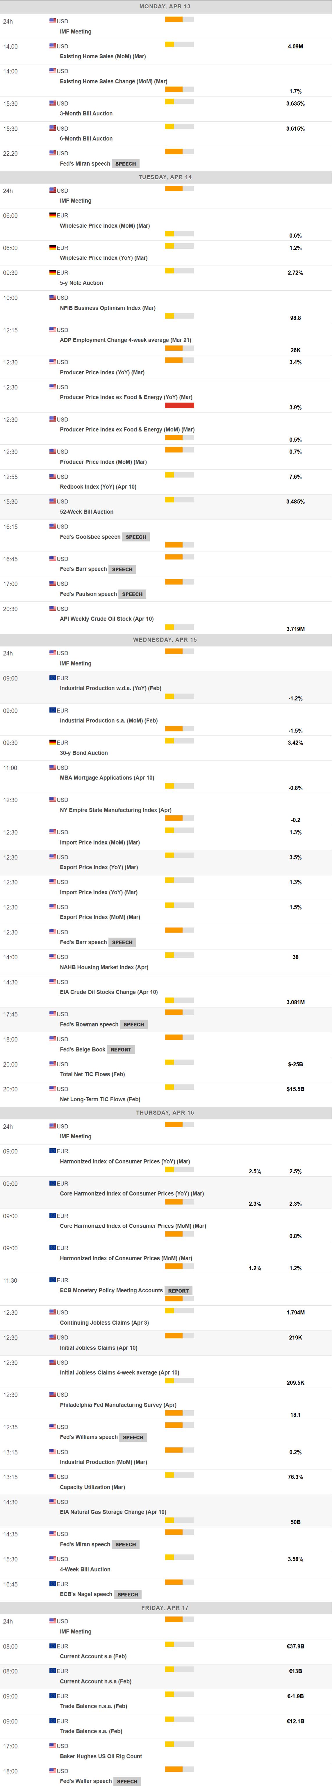Click the German flag beside 30-y Bond Auction
Viewport: 332px width, 1789px height.
(53, 742)
